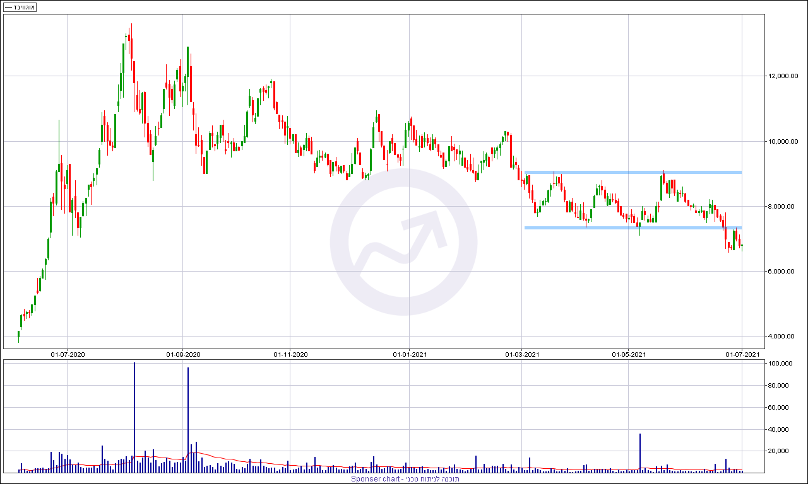Click the 6,000.00 price axis label

coord(774,272)
